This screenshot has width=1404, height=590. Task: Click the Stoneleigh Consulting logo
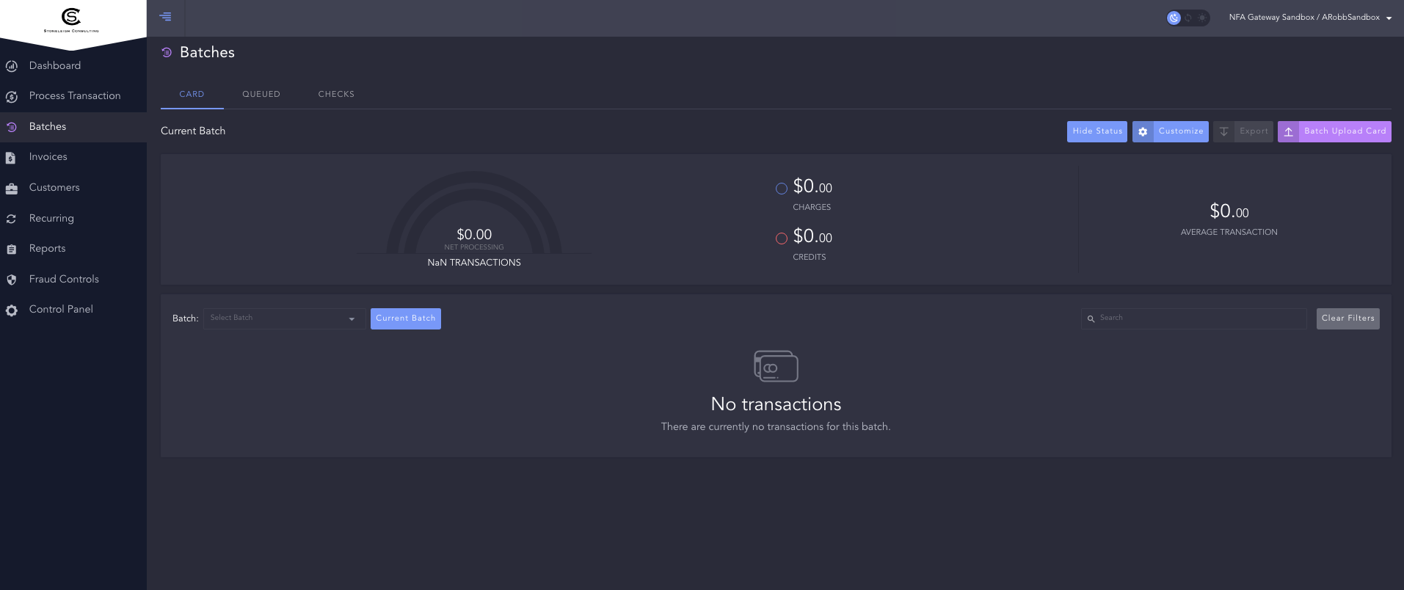pos(71,20)
